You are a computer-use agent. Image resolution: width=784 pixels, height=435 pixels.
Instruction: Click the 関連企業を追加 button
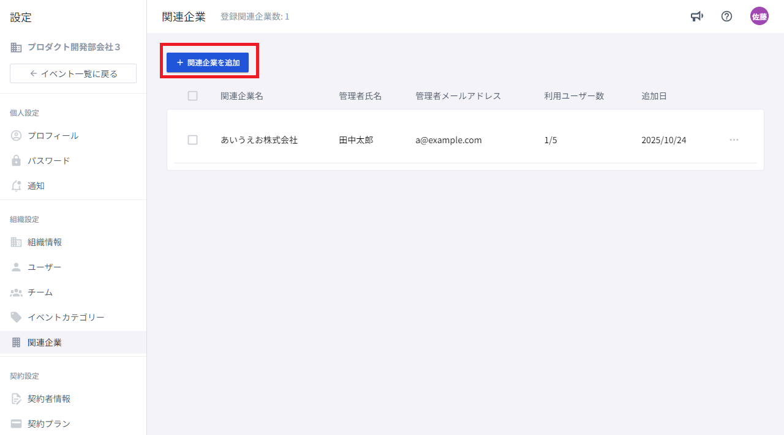coord(208,62)
